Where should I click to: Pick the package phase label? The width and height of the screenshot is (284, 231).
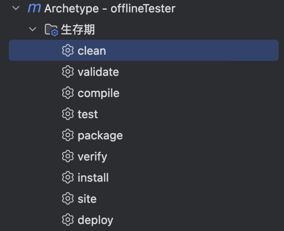coord(100,135)
